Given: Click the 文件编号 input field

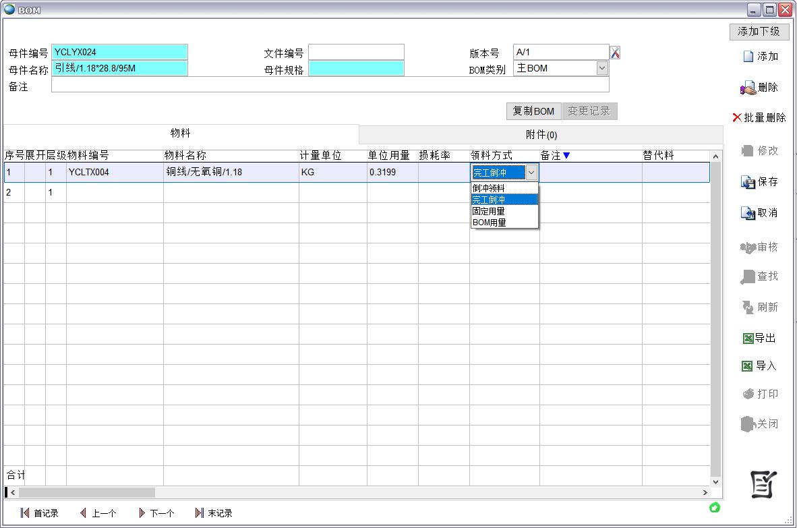Looking at the screenshot, I should coord(356,53).
